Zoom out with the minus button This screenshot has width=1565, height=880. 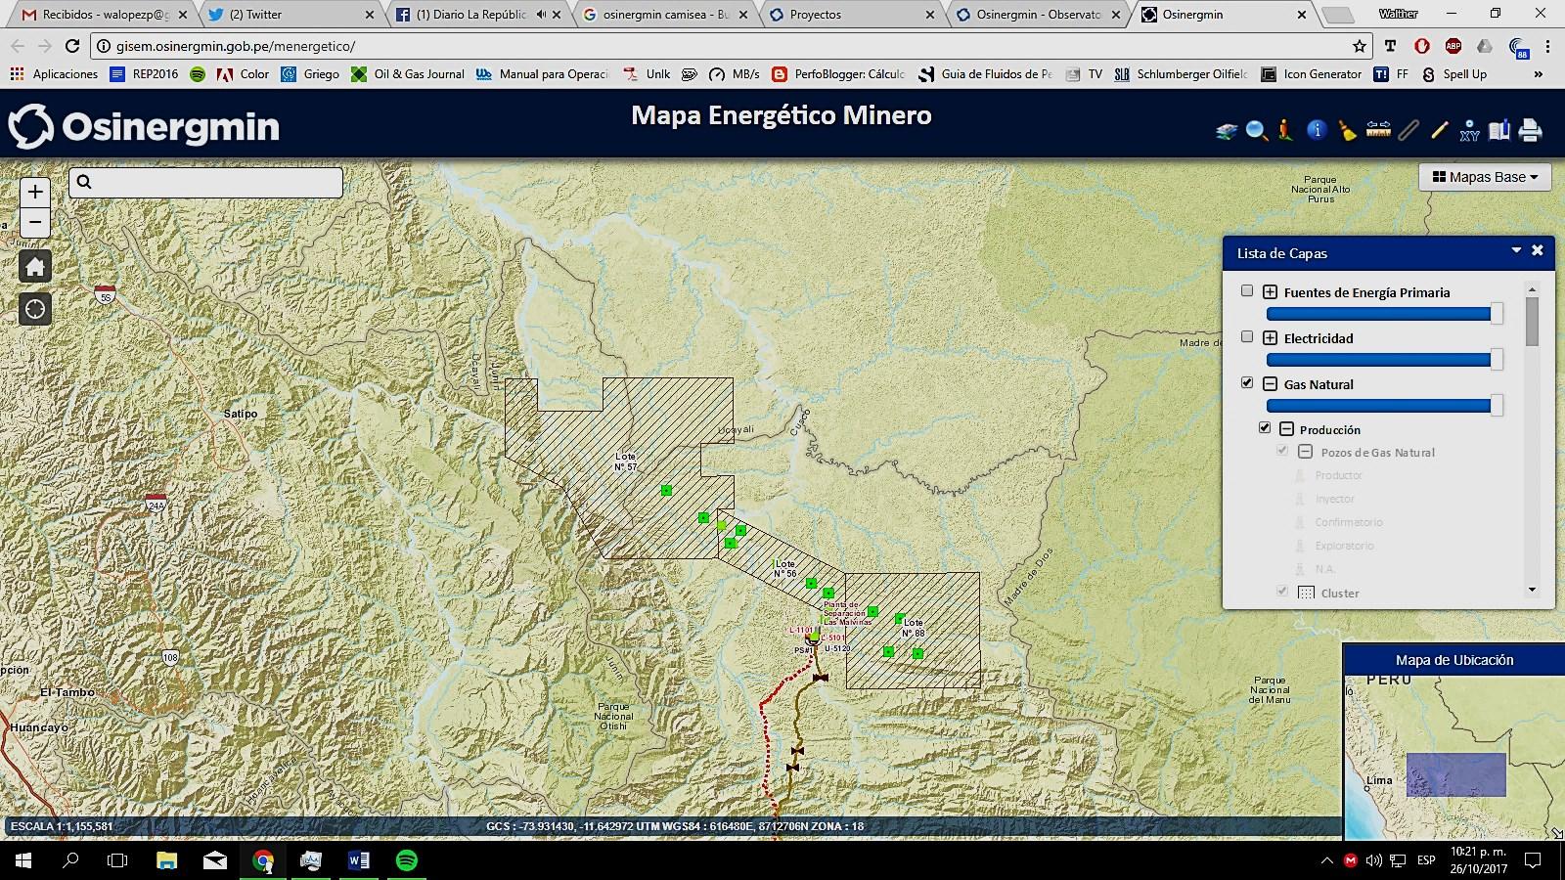(x=35, y=223)
